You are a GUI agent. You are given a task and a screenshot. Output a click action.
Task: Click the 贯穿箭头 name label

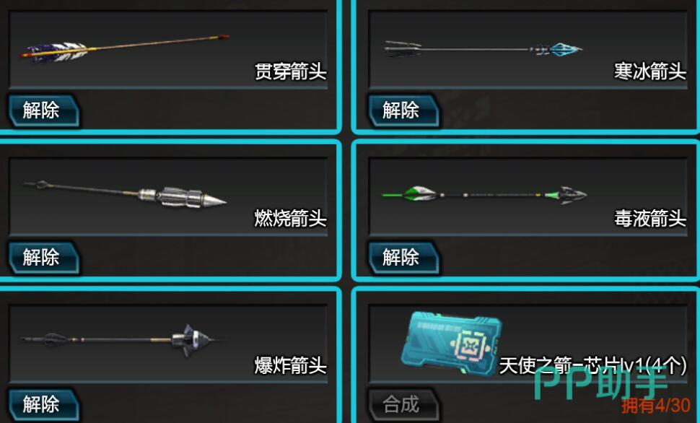(291, 71)
